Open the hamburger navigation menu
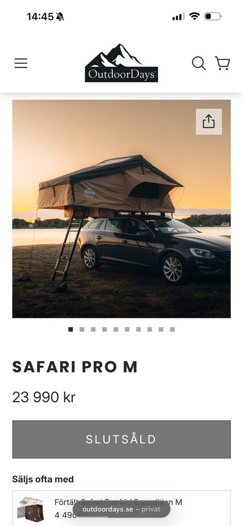 click(x=21, y=63)
